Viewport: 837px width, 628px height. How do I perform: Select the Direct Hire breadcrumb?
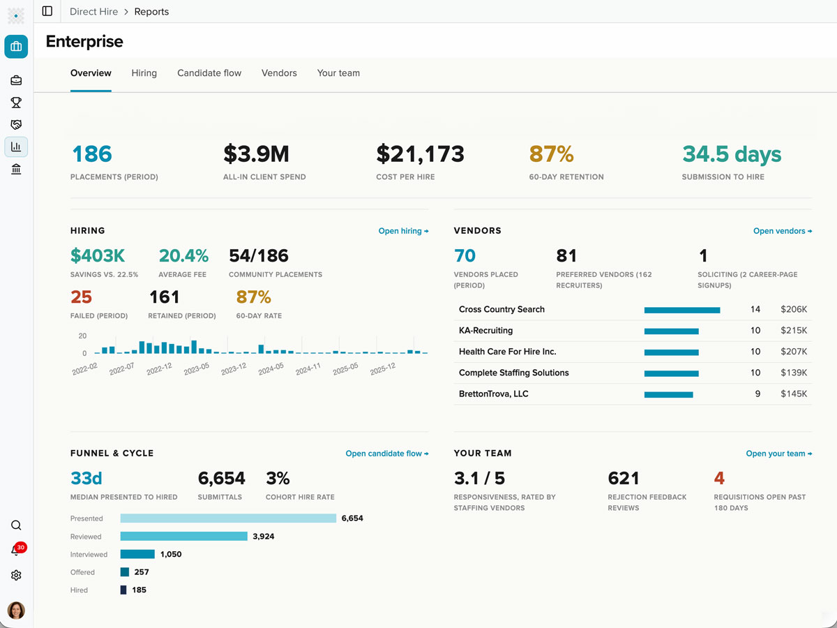pyautogui.click(x=93, y=12)
